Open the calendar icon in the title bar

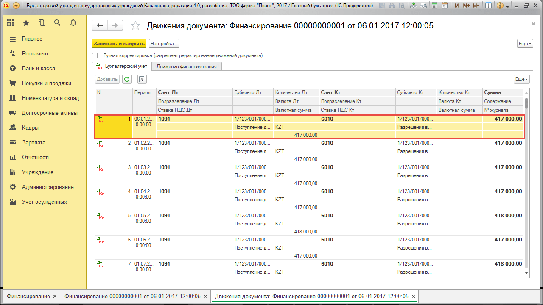point(445,6)
